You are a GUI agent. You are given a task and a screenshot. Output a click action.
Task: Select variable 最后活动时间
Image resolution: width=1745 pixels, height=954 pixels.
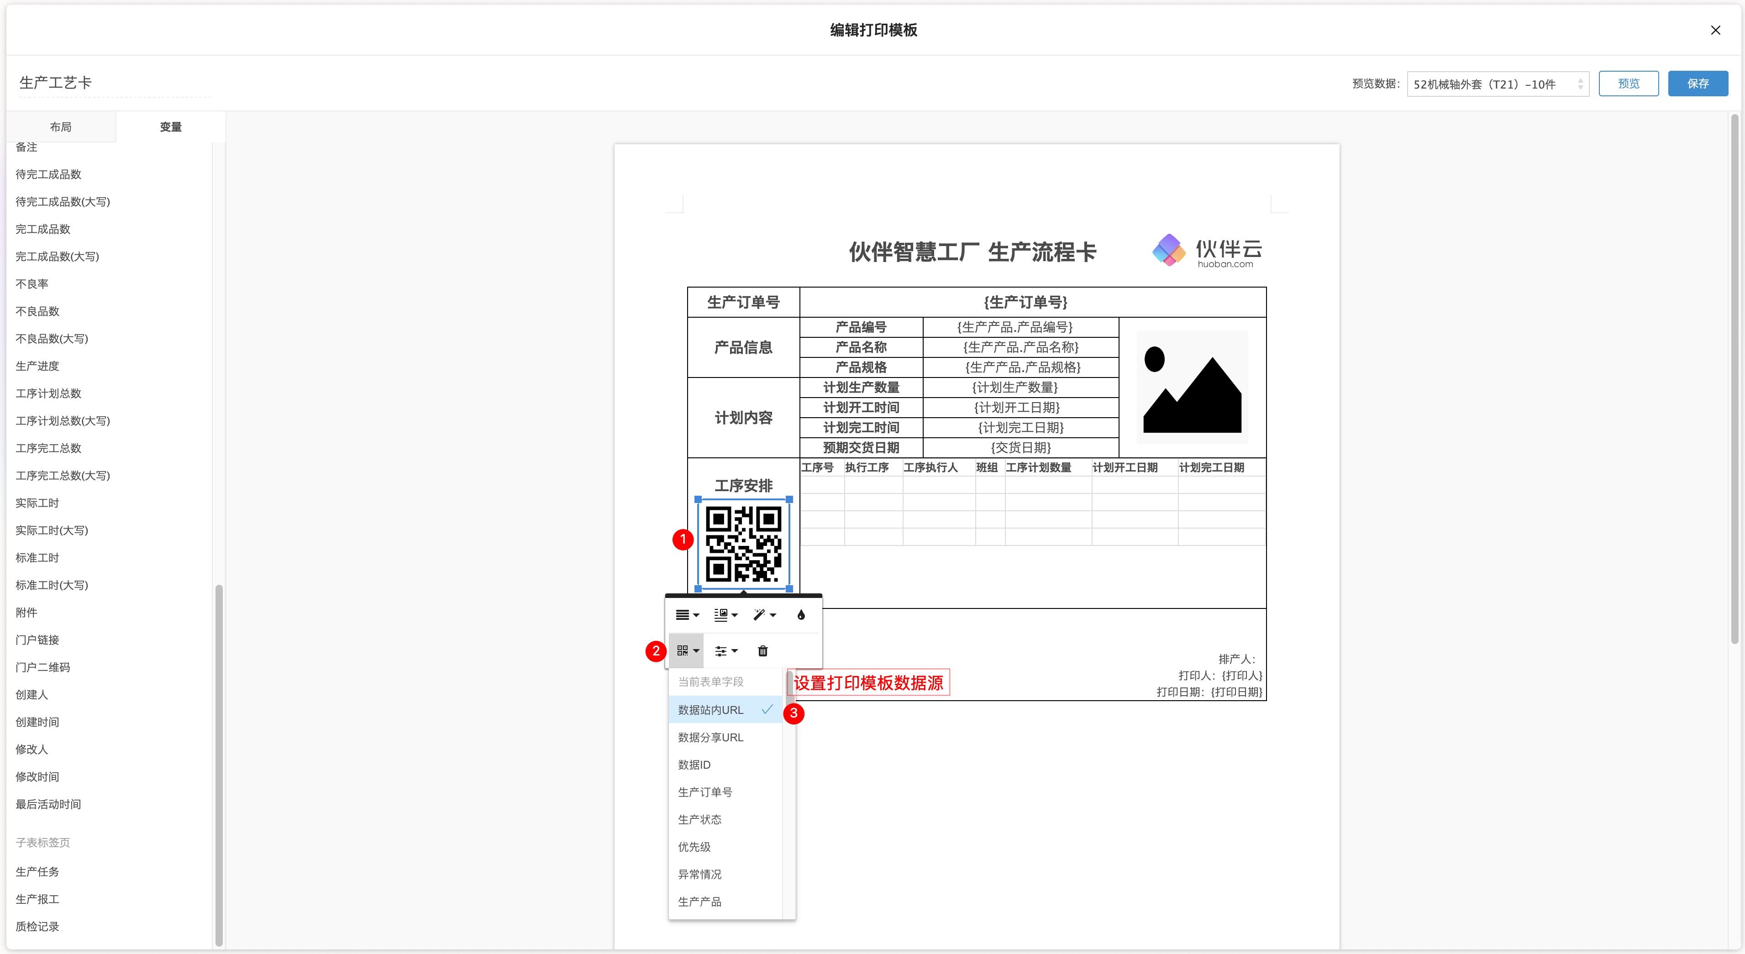pos(49,804)
